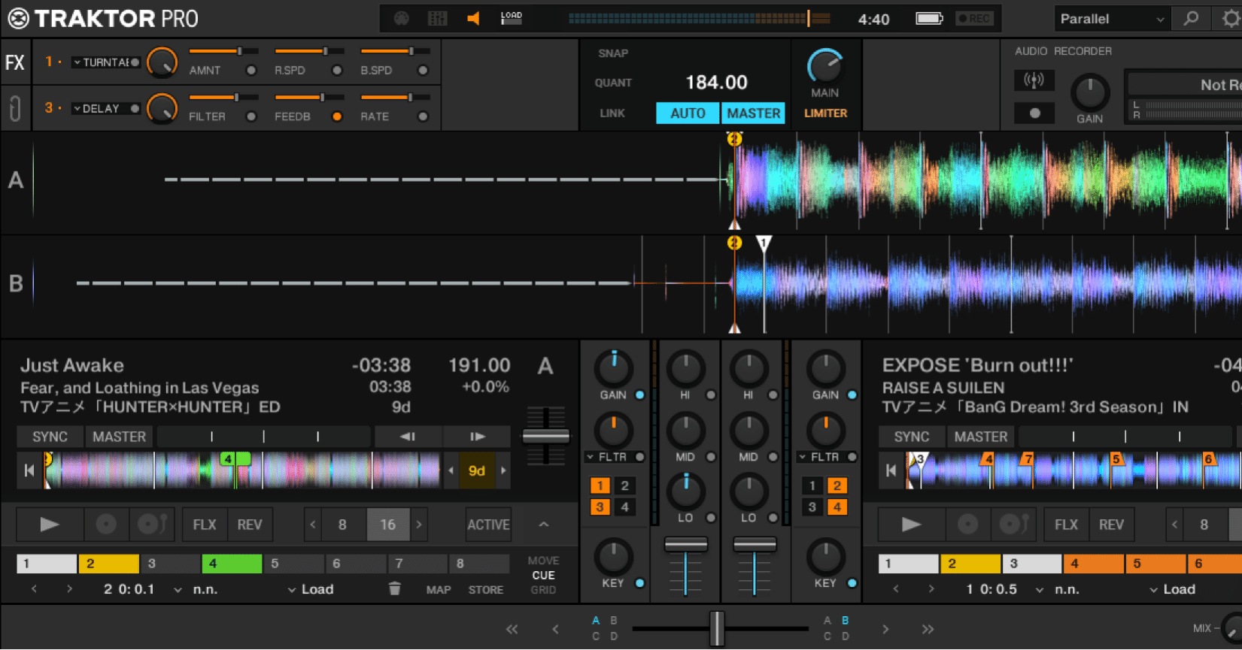Viewport: 1242px width, 650px height.
Task: Collapse deck A advanced panel with up chevron
Action: coord(544,525)
